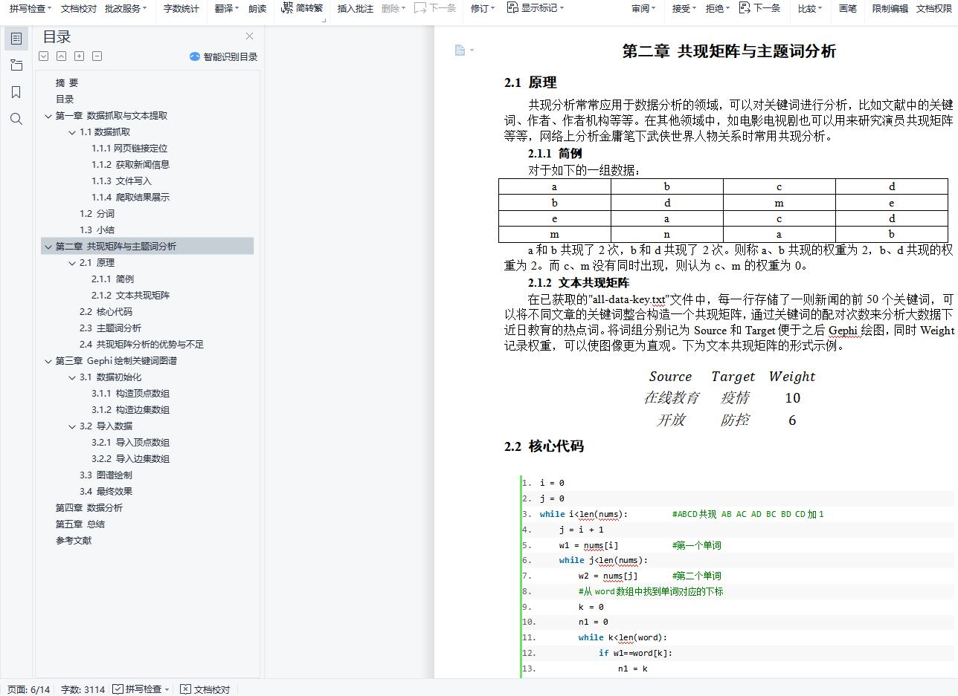Run 智能识别目录 smart recognition
958x696 pixels.
[223, 56]
